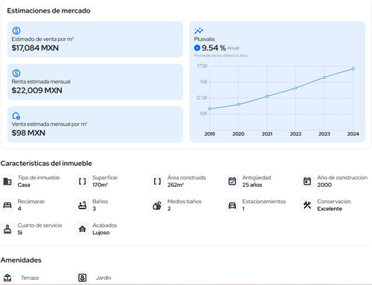Click the Características del inmueble heading
Image resolution: width=372 pixels, height=285 pixels.
click(x=46, y=164)
